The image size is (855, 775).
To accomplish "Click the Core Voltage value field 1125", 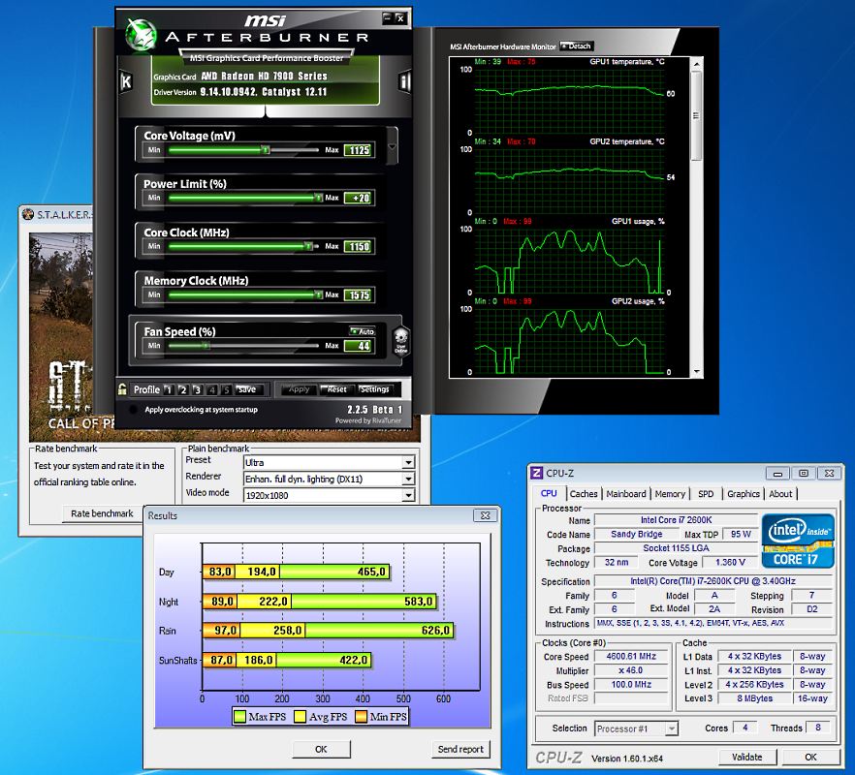I will (359, 150).
